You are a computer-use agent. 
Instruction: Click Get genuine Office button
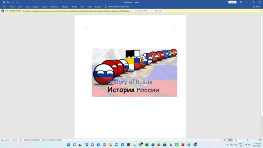coord(141,11)
